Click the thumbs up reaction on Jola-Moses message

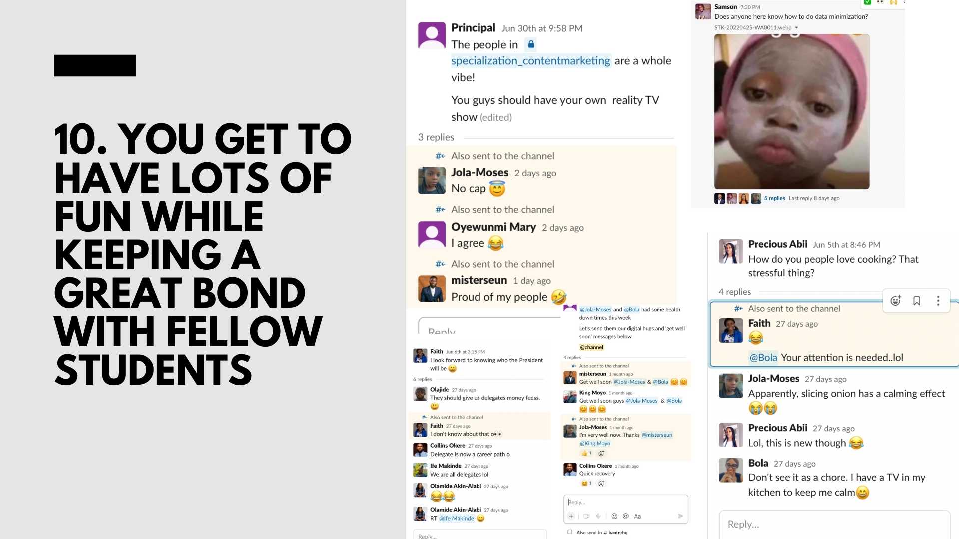[x=586, y=453]
